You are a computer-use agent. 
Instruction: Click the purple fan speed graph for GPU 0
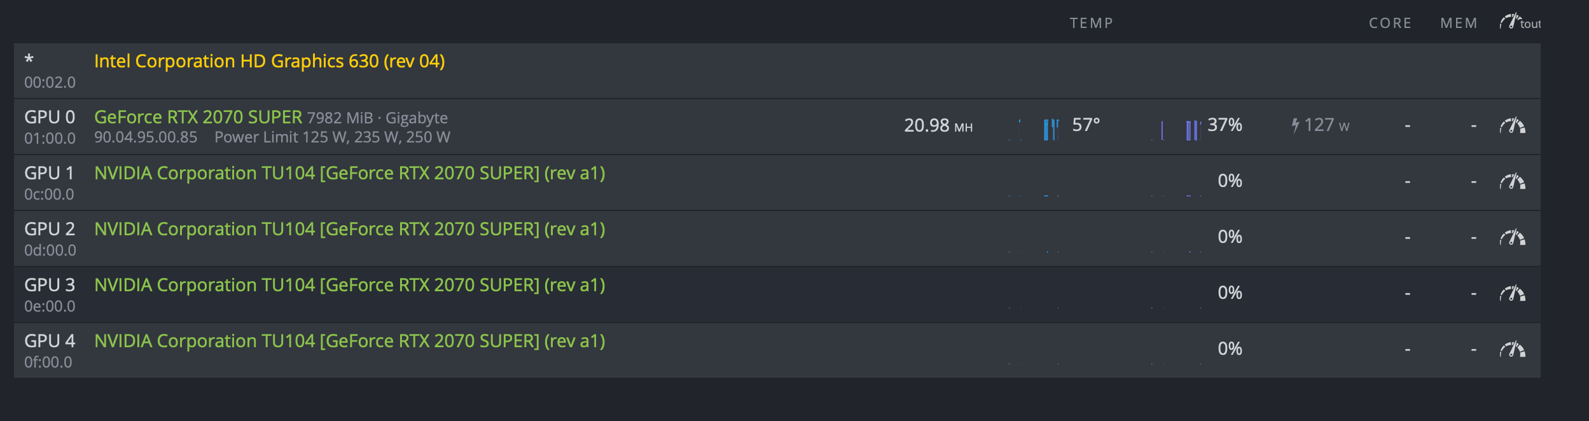point(1191,130)
